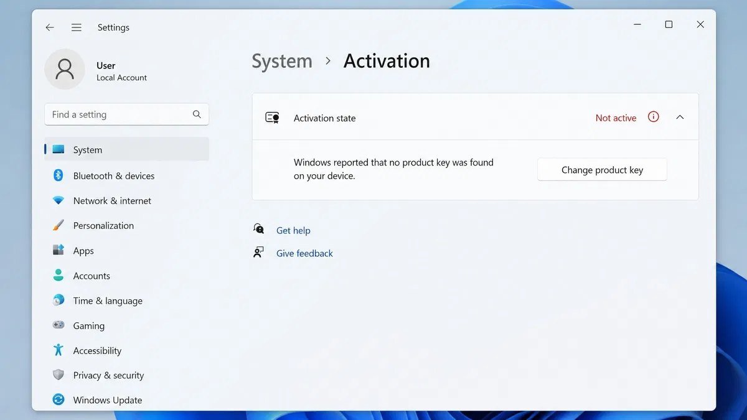Click the Accounts person icon
747x420 pixels.
(x=59, y=275)
